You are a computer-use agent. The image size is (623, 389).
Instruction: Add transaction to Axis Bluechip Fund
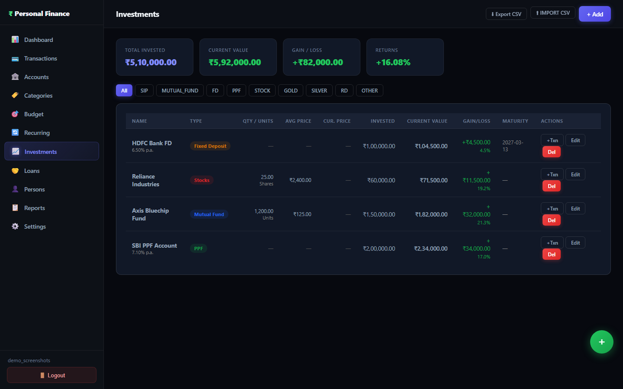point(552,208)
